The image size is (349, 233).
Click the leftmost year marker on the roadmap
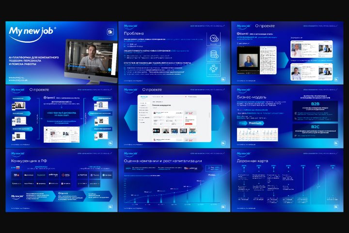[x=244, y=167]
